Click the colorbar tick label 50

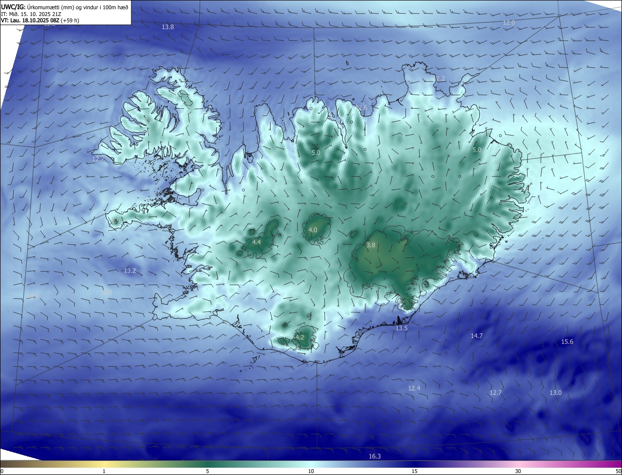[618, 471]
